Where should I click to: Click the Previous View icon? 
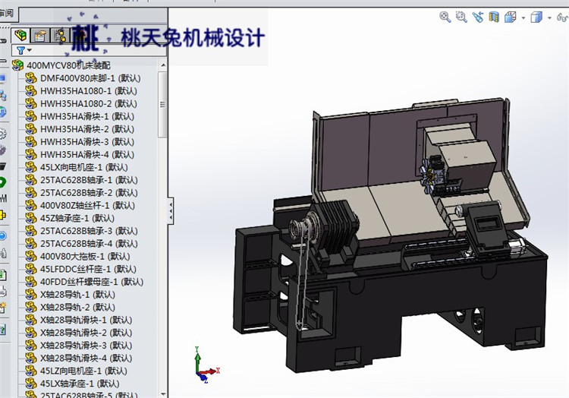point(477,17)
